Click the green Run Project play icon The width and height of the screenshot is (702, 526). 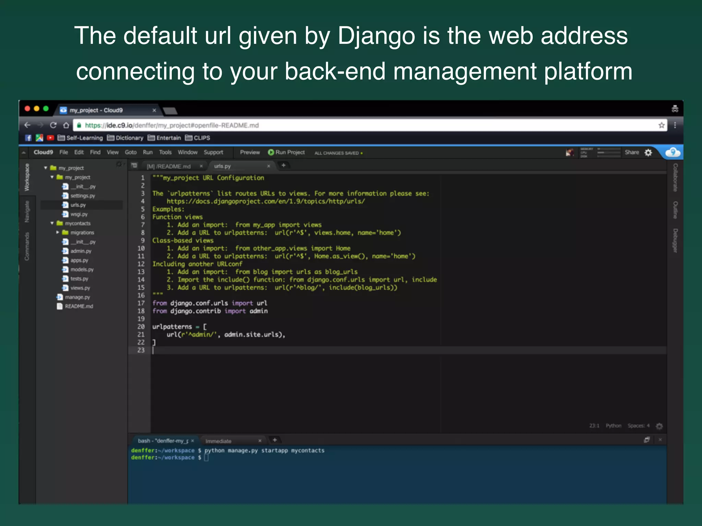click(271, 152)
